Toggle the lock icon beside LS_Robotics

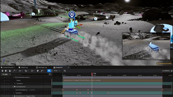coord(172,71)
